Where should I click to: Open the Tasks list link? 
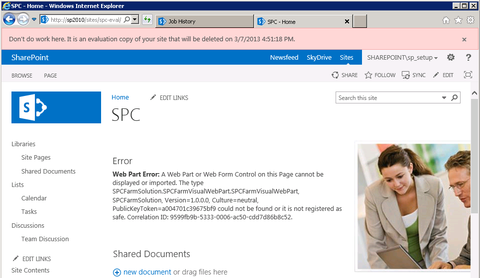click(29, 212)
